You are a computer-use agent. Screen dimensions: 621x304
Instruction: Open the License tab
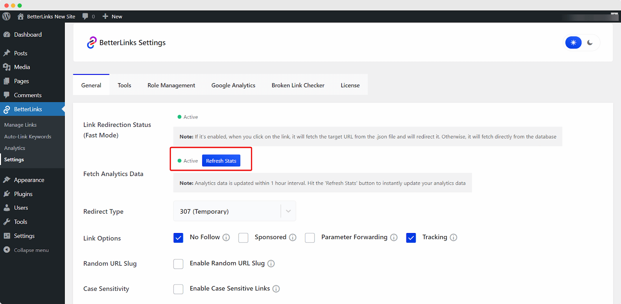tap(350, 85)
